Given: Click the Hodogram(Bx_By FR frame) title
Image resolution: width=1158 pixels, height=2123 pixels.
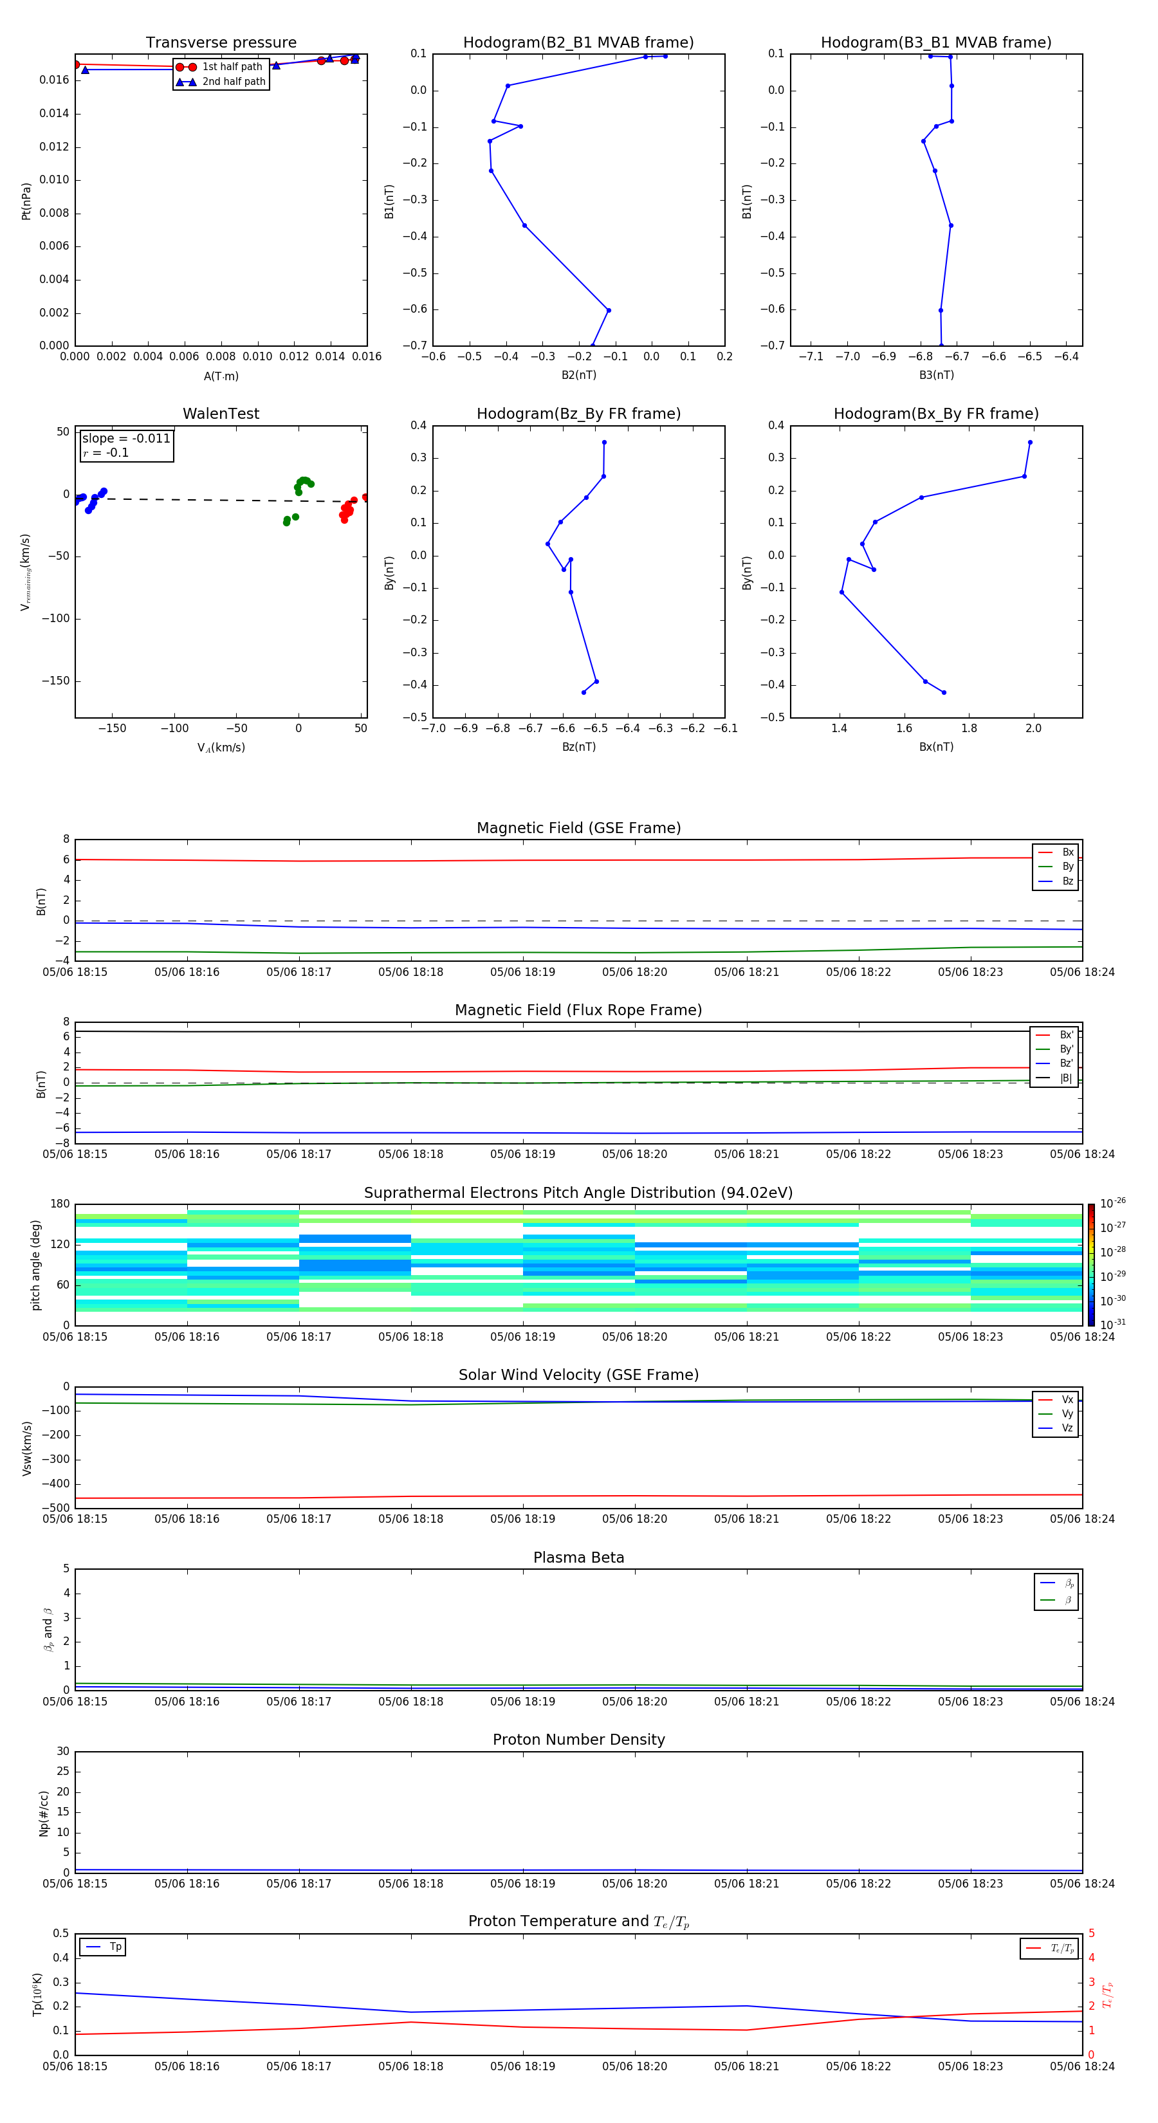Looking at the screenshot, I should [x=935, y=414].
